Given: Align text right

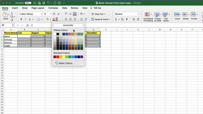Looking at the screenshot, I should (x=75, y=19).
